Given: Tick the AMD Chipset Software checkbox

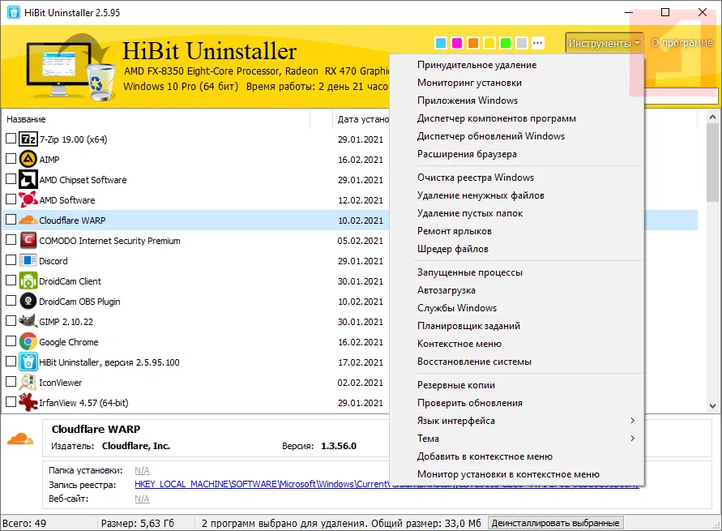Looking at the screenshot, I should click(x=11, y=178).
